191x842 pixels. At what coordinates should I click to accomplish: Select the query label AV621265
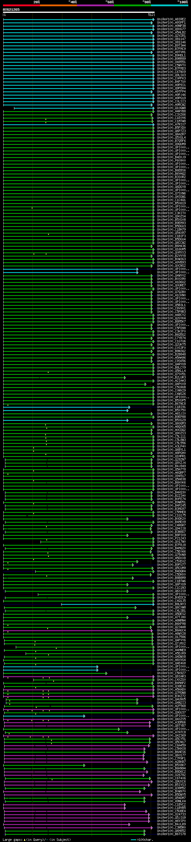pyautogui.click(x=11, y=10)
